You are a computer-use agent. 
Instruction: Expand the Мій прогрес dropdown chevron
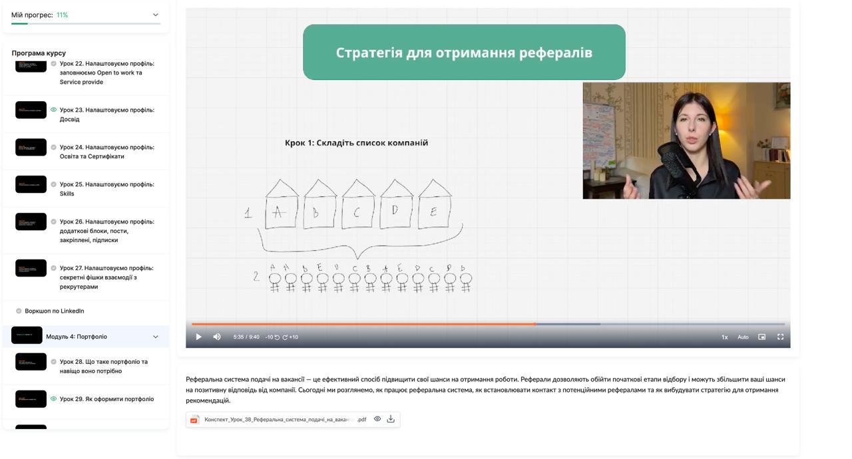[x=156, y=15]
